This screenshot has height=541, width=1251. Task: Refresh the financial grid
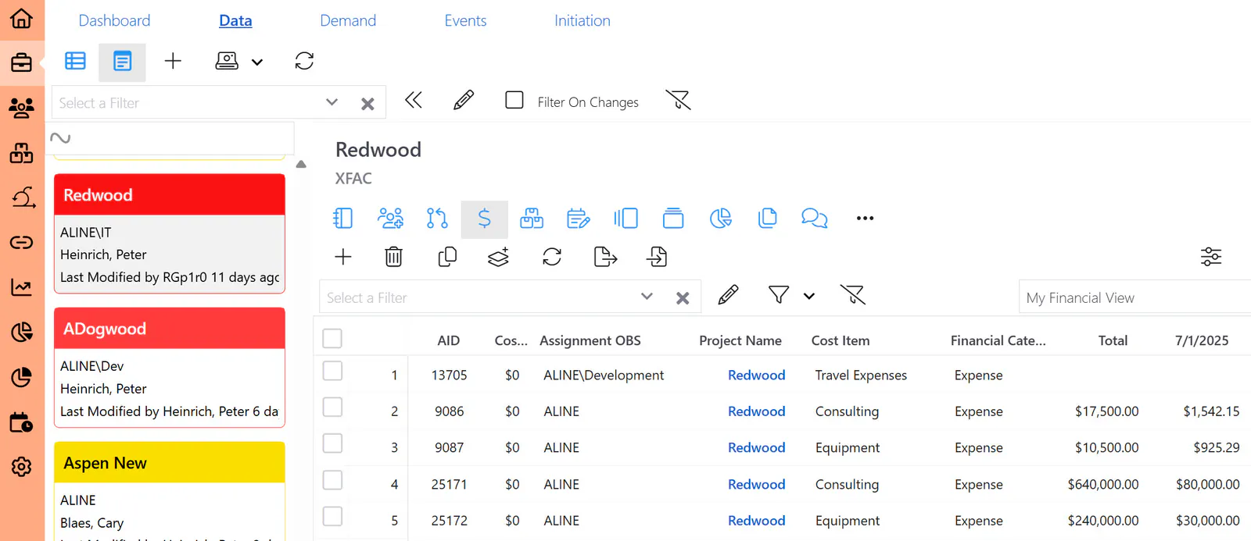(x=552, y=257)
